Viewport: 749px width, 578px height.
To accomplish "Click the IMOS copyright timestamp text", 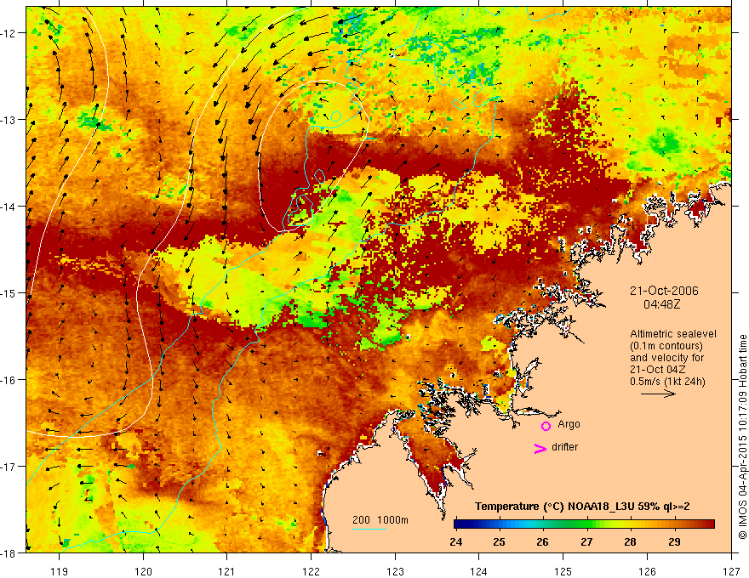I will pyautogui.click(x=742, y=437).
